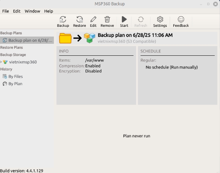Image resolution: width=220 pixels, height=173 pixels.
Task: Maximize the MSP360 Backup window
Action: [208, 4]
